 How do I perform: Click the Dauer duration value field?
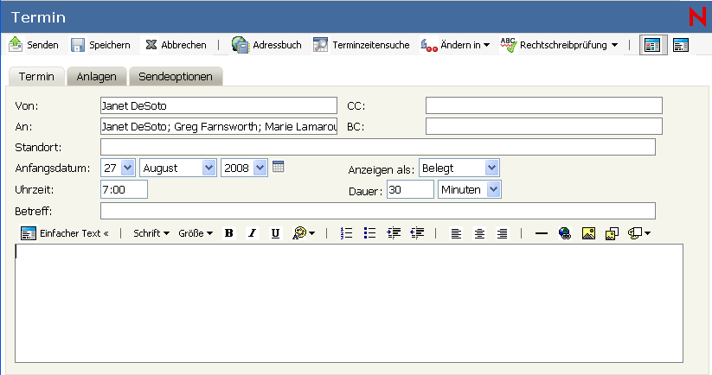tap(410, 189)
